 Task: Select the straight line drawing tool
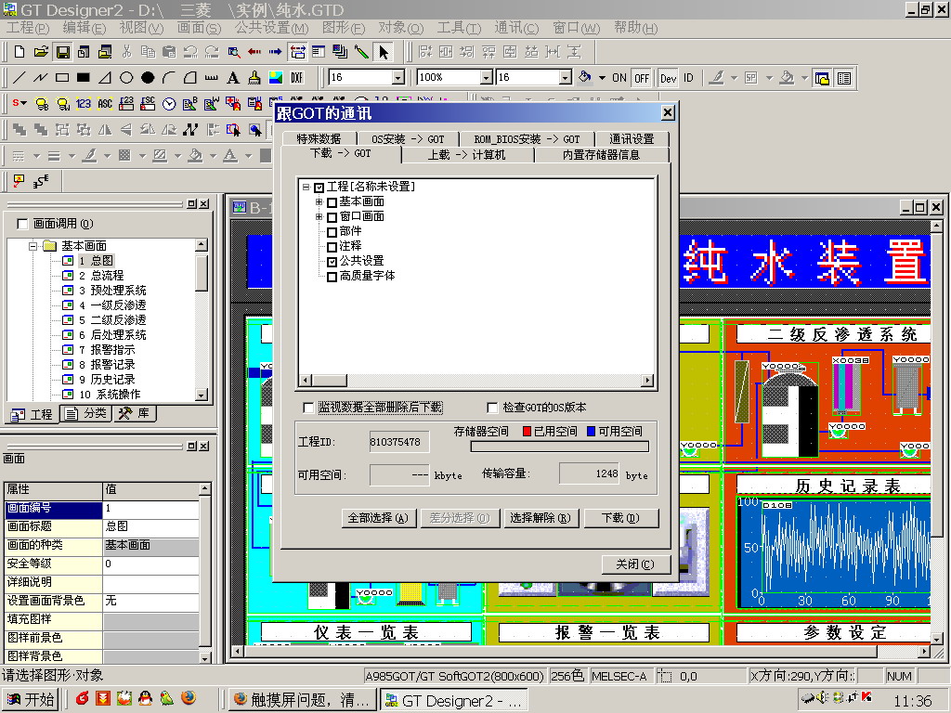click(20, 78)
